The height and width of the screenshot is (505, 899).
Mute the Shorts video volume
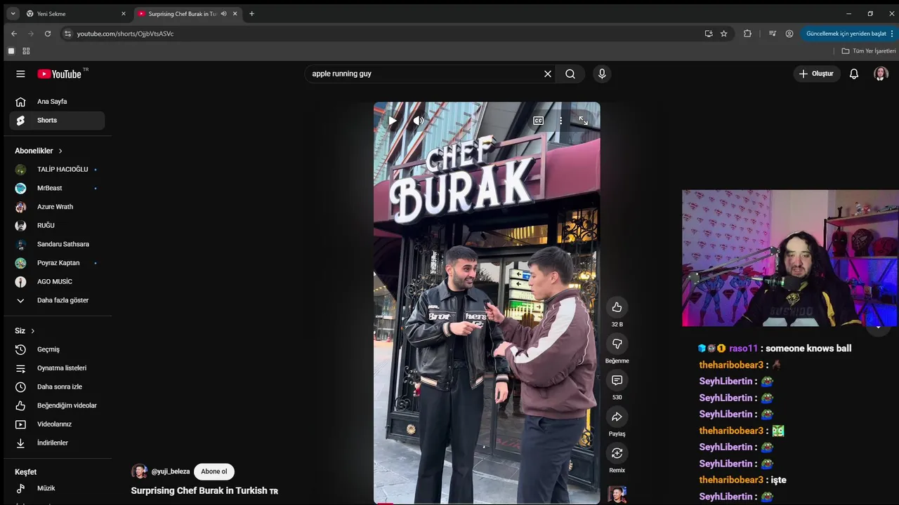pyautogui.click(x=418, y=121)
